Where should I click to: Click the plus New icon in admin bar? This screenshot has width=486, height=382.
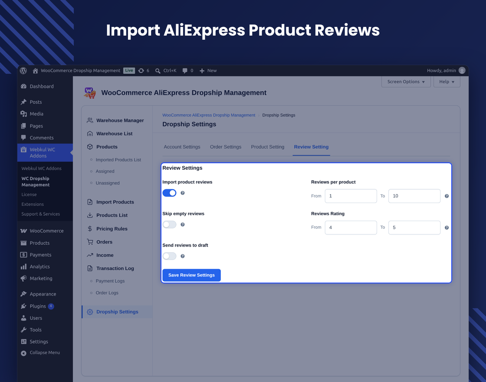[202, 71]
